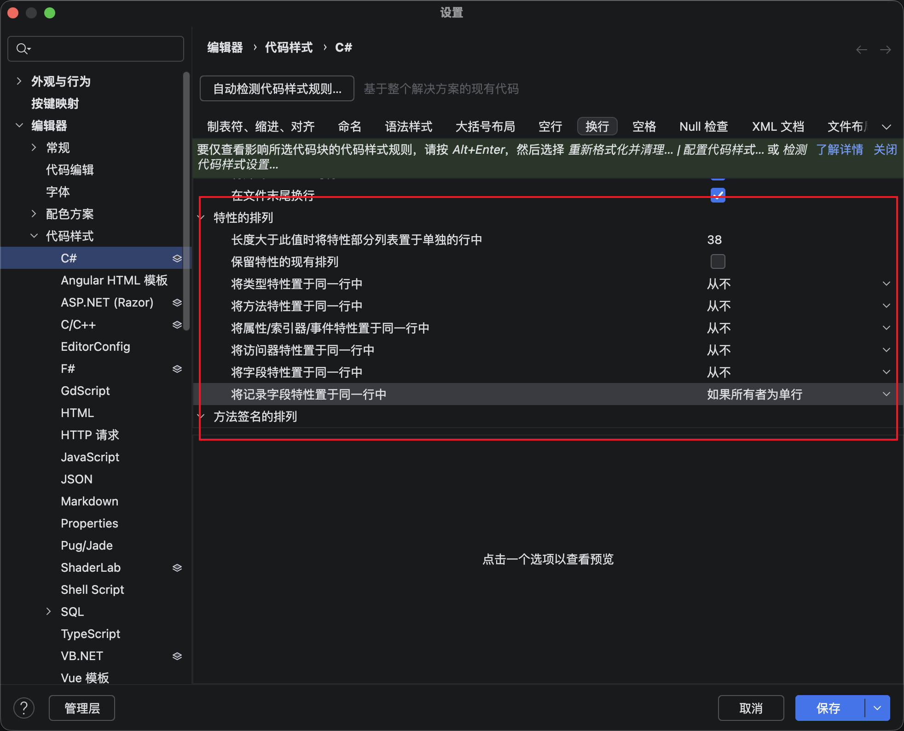Screen dimensions: 904x731
Task: Open the 了解详情 link
Action: tap(840, 149)
